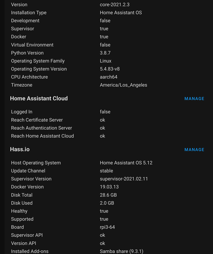
Task: Click the Supervisor Version value supervisor-2021.02.11
Action: [124, 179]
